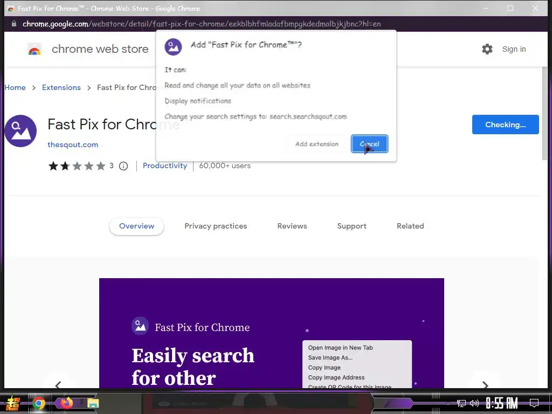552x414 pixels.
Task: Click 'Copy Image Address' in banner menu
Action: coord(336,377)
